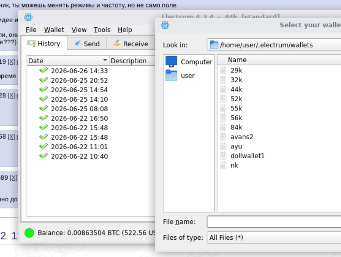The width and height of the screenshot is (341, 257).
Task: Click the file icon next to dollwallet1
Action: tap(223, 156)
